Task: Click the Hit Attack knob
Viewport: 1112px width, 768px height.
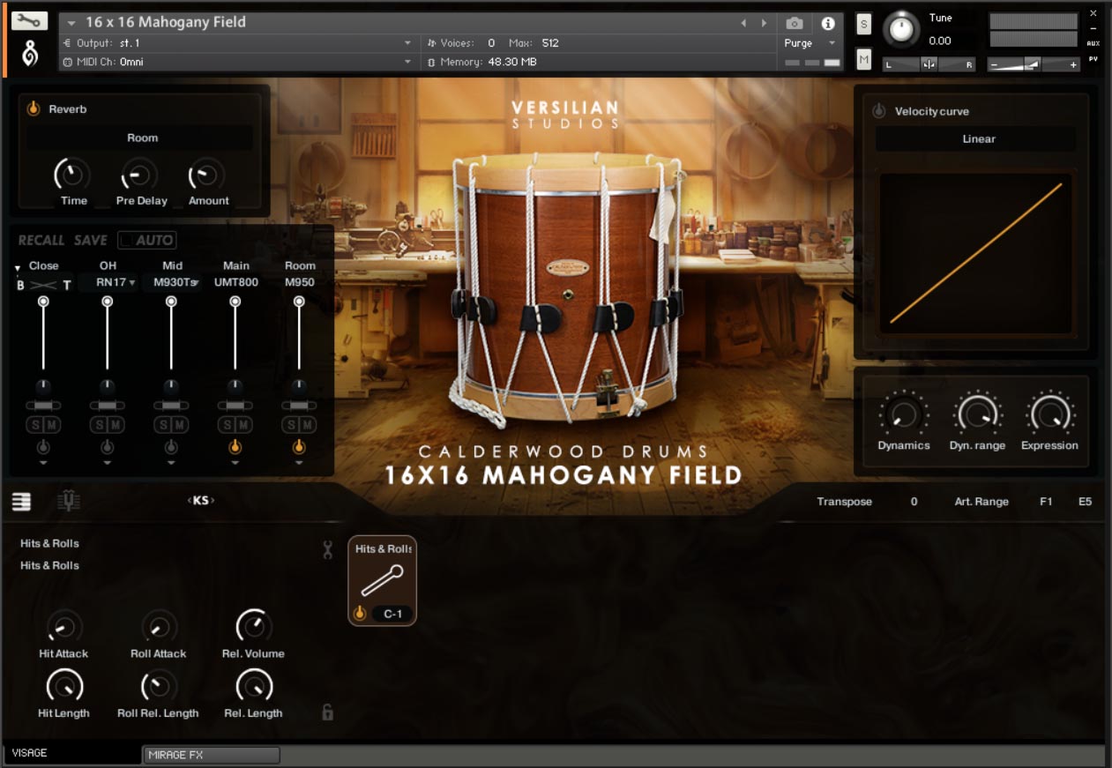Action: [x=63, y=627]
